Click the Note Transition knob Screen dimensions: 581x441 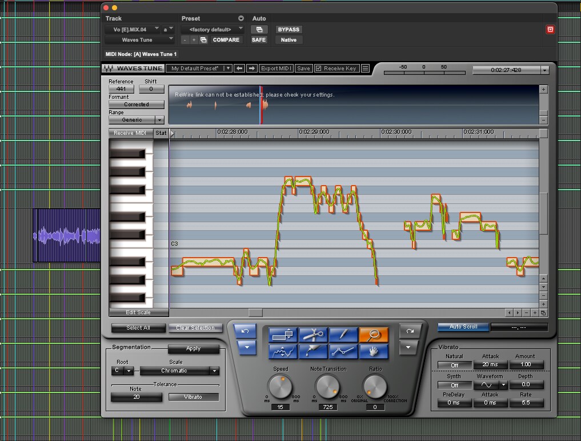point(327,386)
